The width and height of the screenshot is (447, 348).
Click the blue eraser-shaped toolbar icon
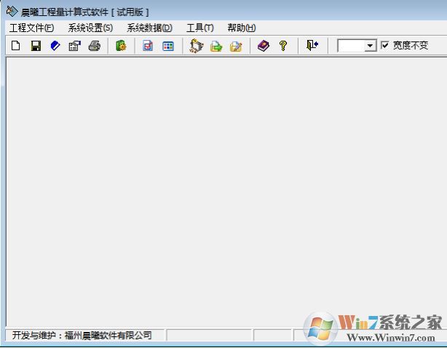[55, 46]
